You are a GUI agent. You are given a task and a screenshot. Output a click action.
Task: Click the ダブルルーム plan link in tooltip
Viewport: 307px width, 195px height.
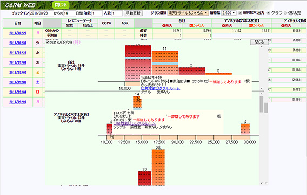(x=161, y=88)
